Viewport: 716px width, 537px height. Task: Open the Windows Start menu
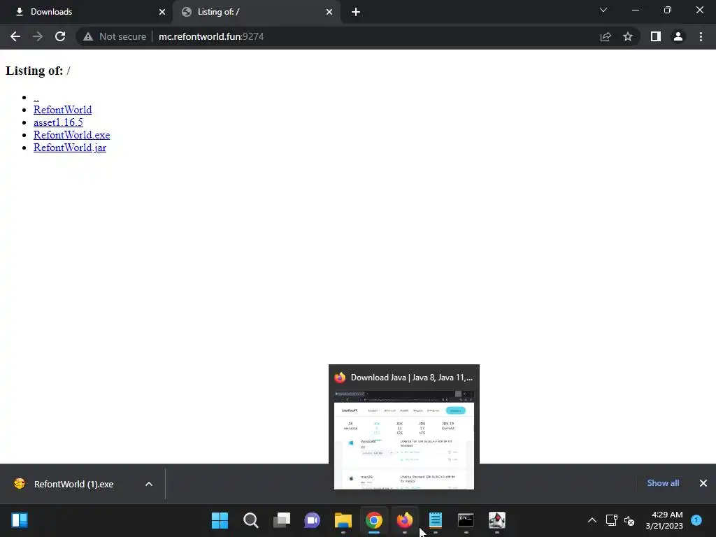(x=220, y=520)
